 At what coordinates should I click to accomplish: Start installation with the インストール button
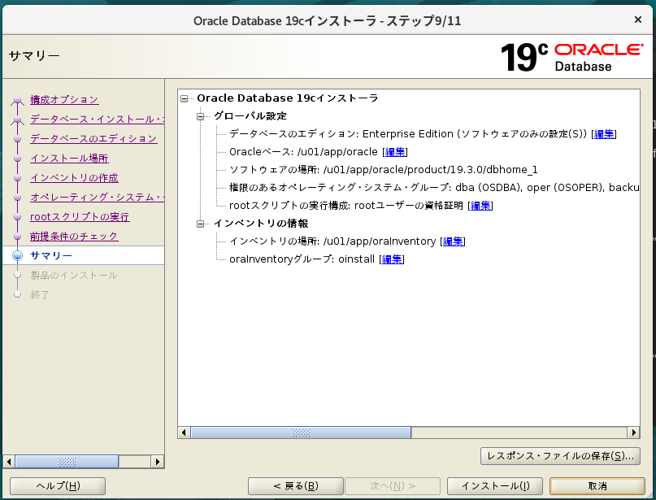495,486
